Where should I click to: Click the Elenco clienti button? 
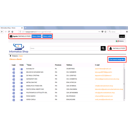click(36, 36)
